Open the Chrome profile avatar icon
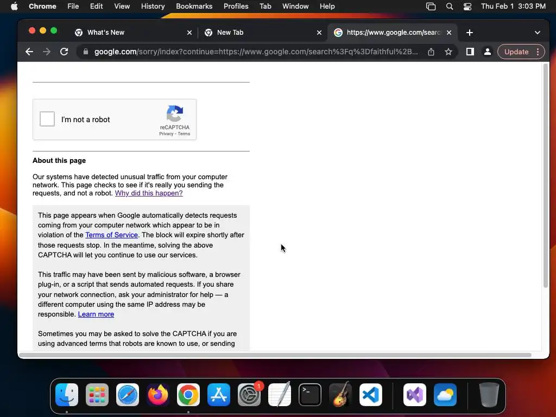The image size is (556, 417). (487, 52)
